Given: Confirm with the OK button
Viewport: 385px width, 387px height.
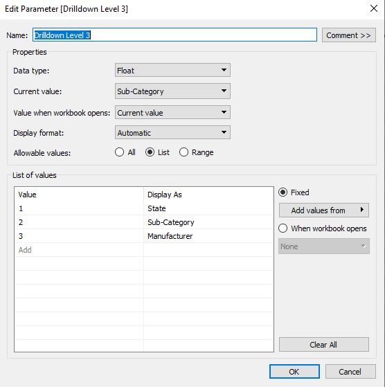Looking at the screenshot, I should click(294, 372).
